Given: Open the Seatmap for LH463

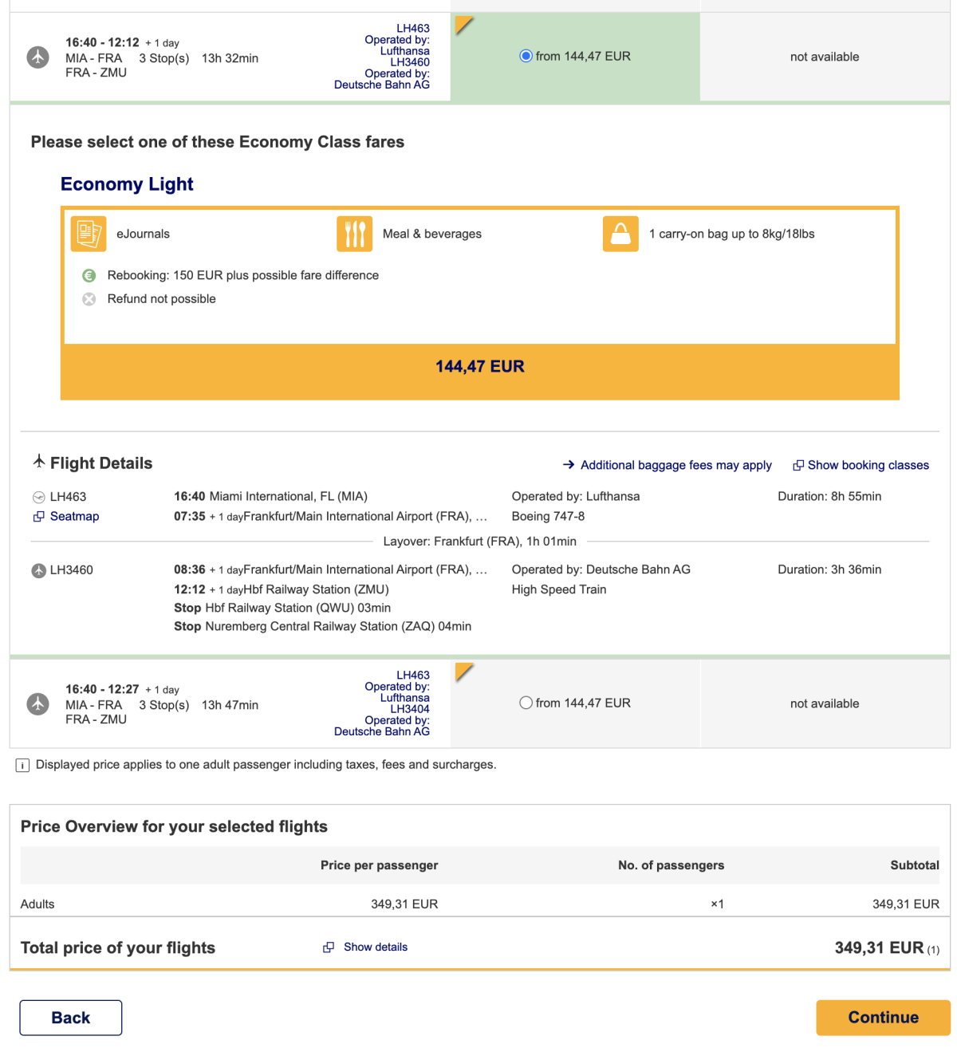Looking at the screenshot, I should (x=74, y=516).
